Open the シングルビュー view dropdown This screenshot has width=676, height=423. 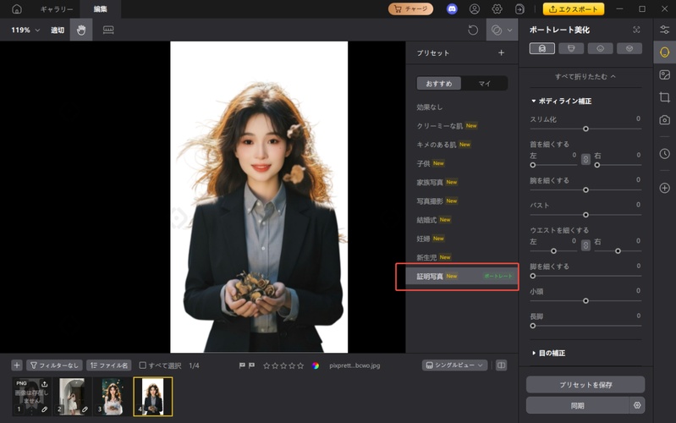click(455, 365)
